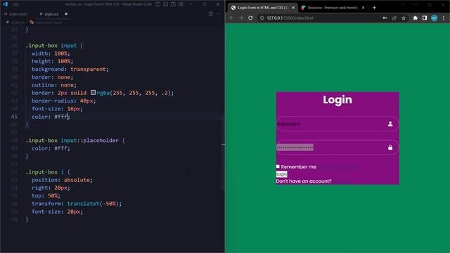Open the .input-box input breadcrumb symbol
The height and width of the screenshot is (253, 450).
pos(46,22)
